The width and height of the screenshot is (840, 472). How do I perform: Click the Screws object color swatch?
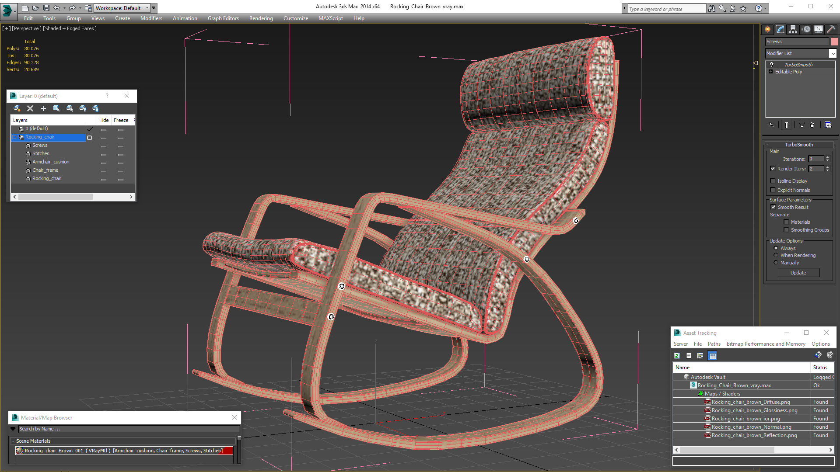(834, 42)
